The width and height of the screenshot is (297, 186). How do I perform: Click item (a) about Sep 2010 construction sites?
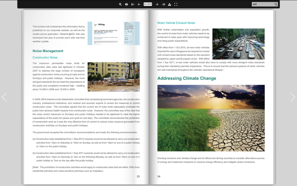pos(86,143)
